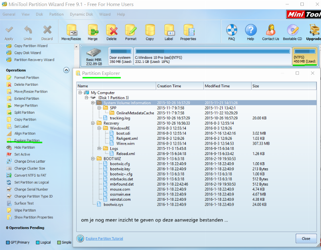Open the Help menu

[x=121, y=14]
